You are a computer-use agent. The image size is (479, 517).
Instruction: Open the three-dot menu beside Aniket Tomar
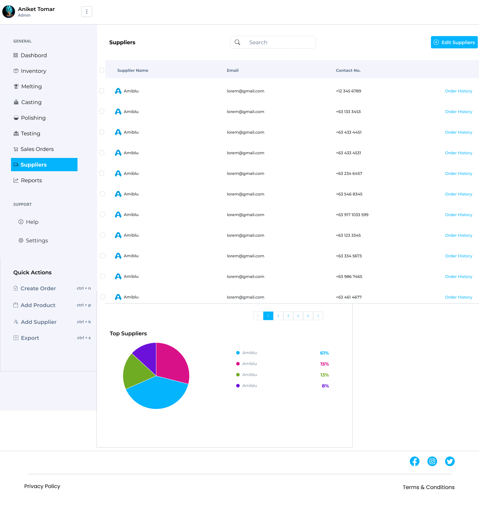(87, 12)
